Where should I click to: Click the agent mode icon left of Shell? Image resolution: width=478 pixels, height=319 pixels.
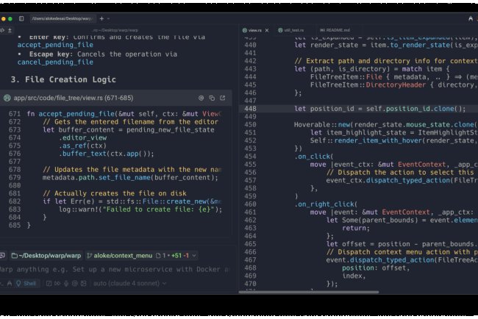click(10, 284)
